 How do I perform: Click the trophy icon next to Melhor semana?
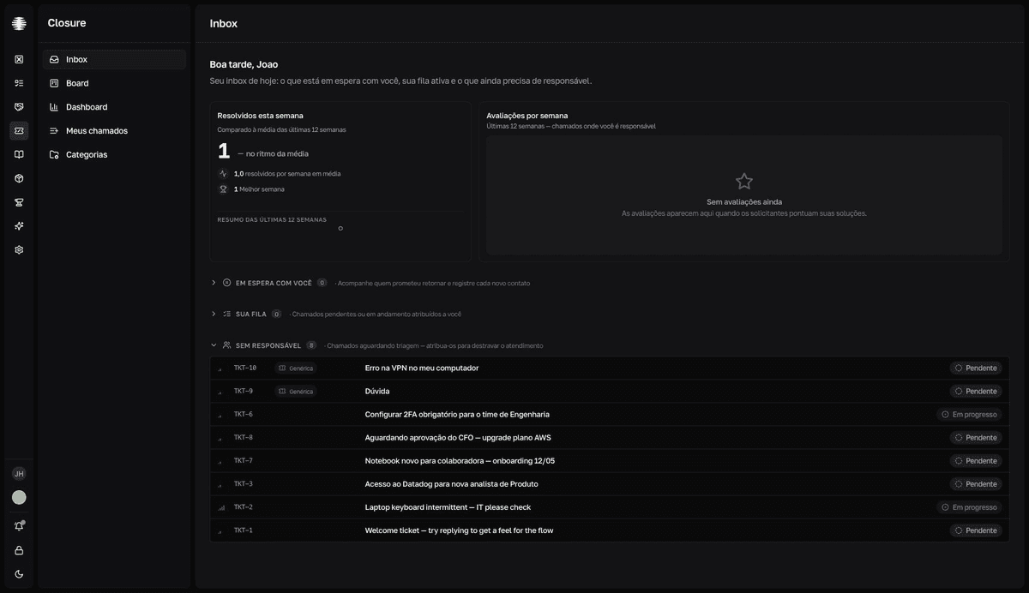tap(223, 189)
